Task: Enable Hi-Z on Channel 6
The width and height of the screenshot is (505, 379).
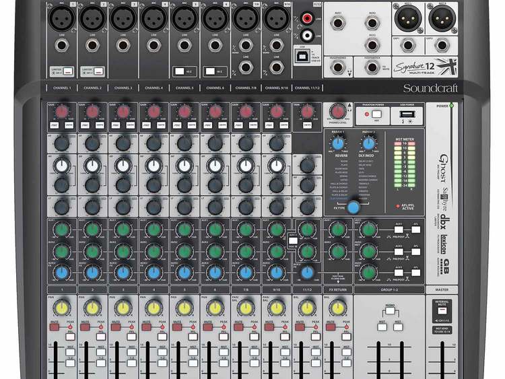Action: pos(210,71)
